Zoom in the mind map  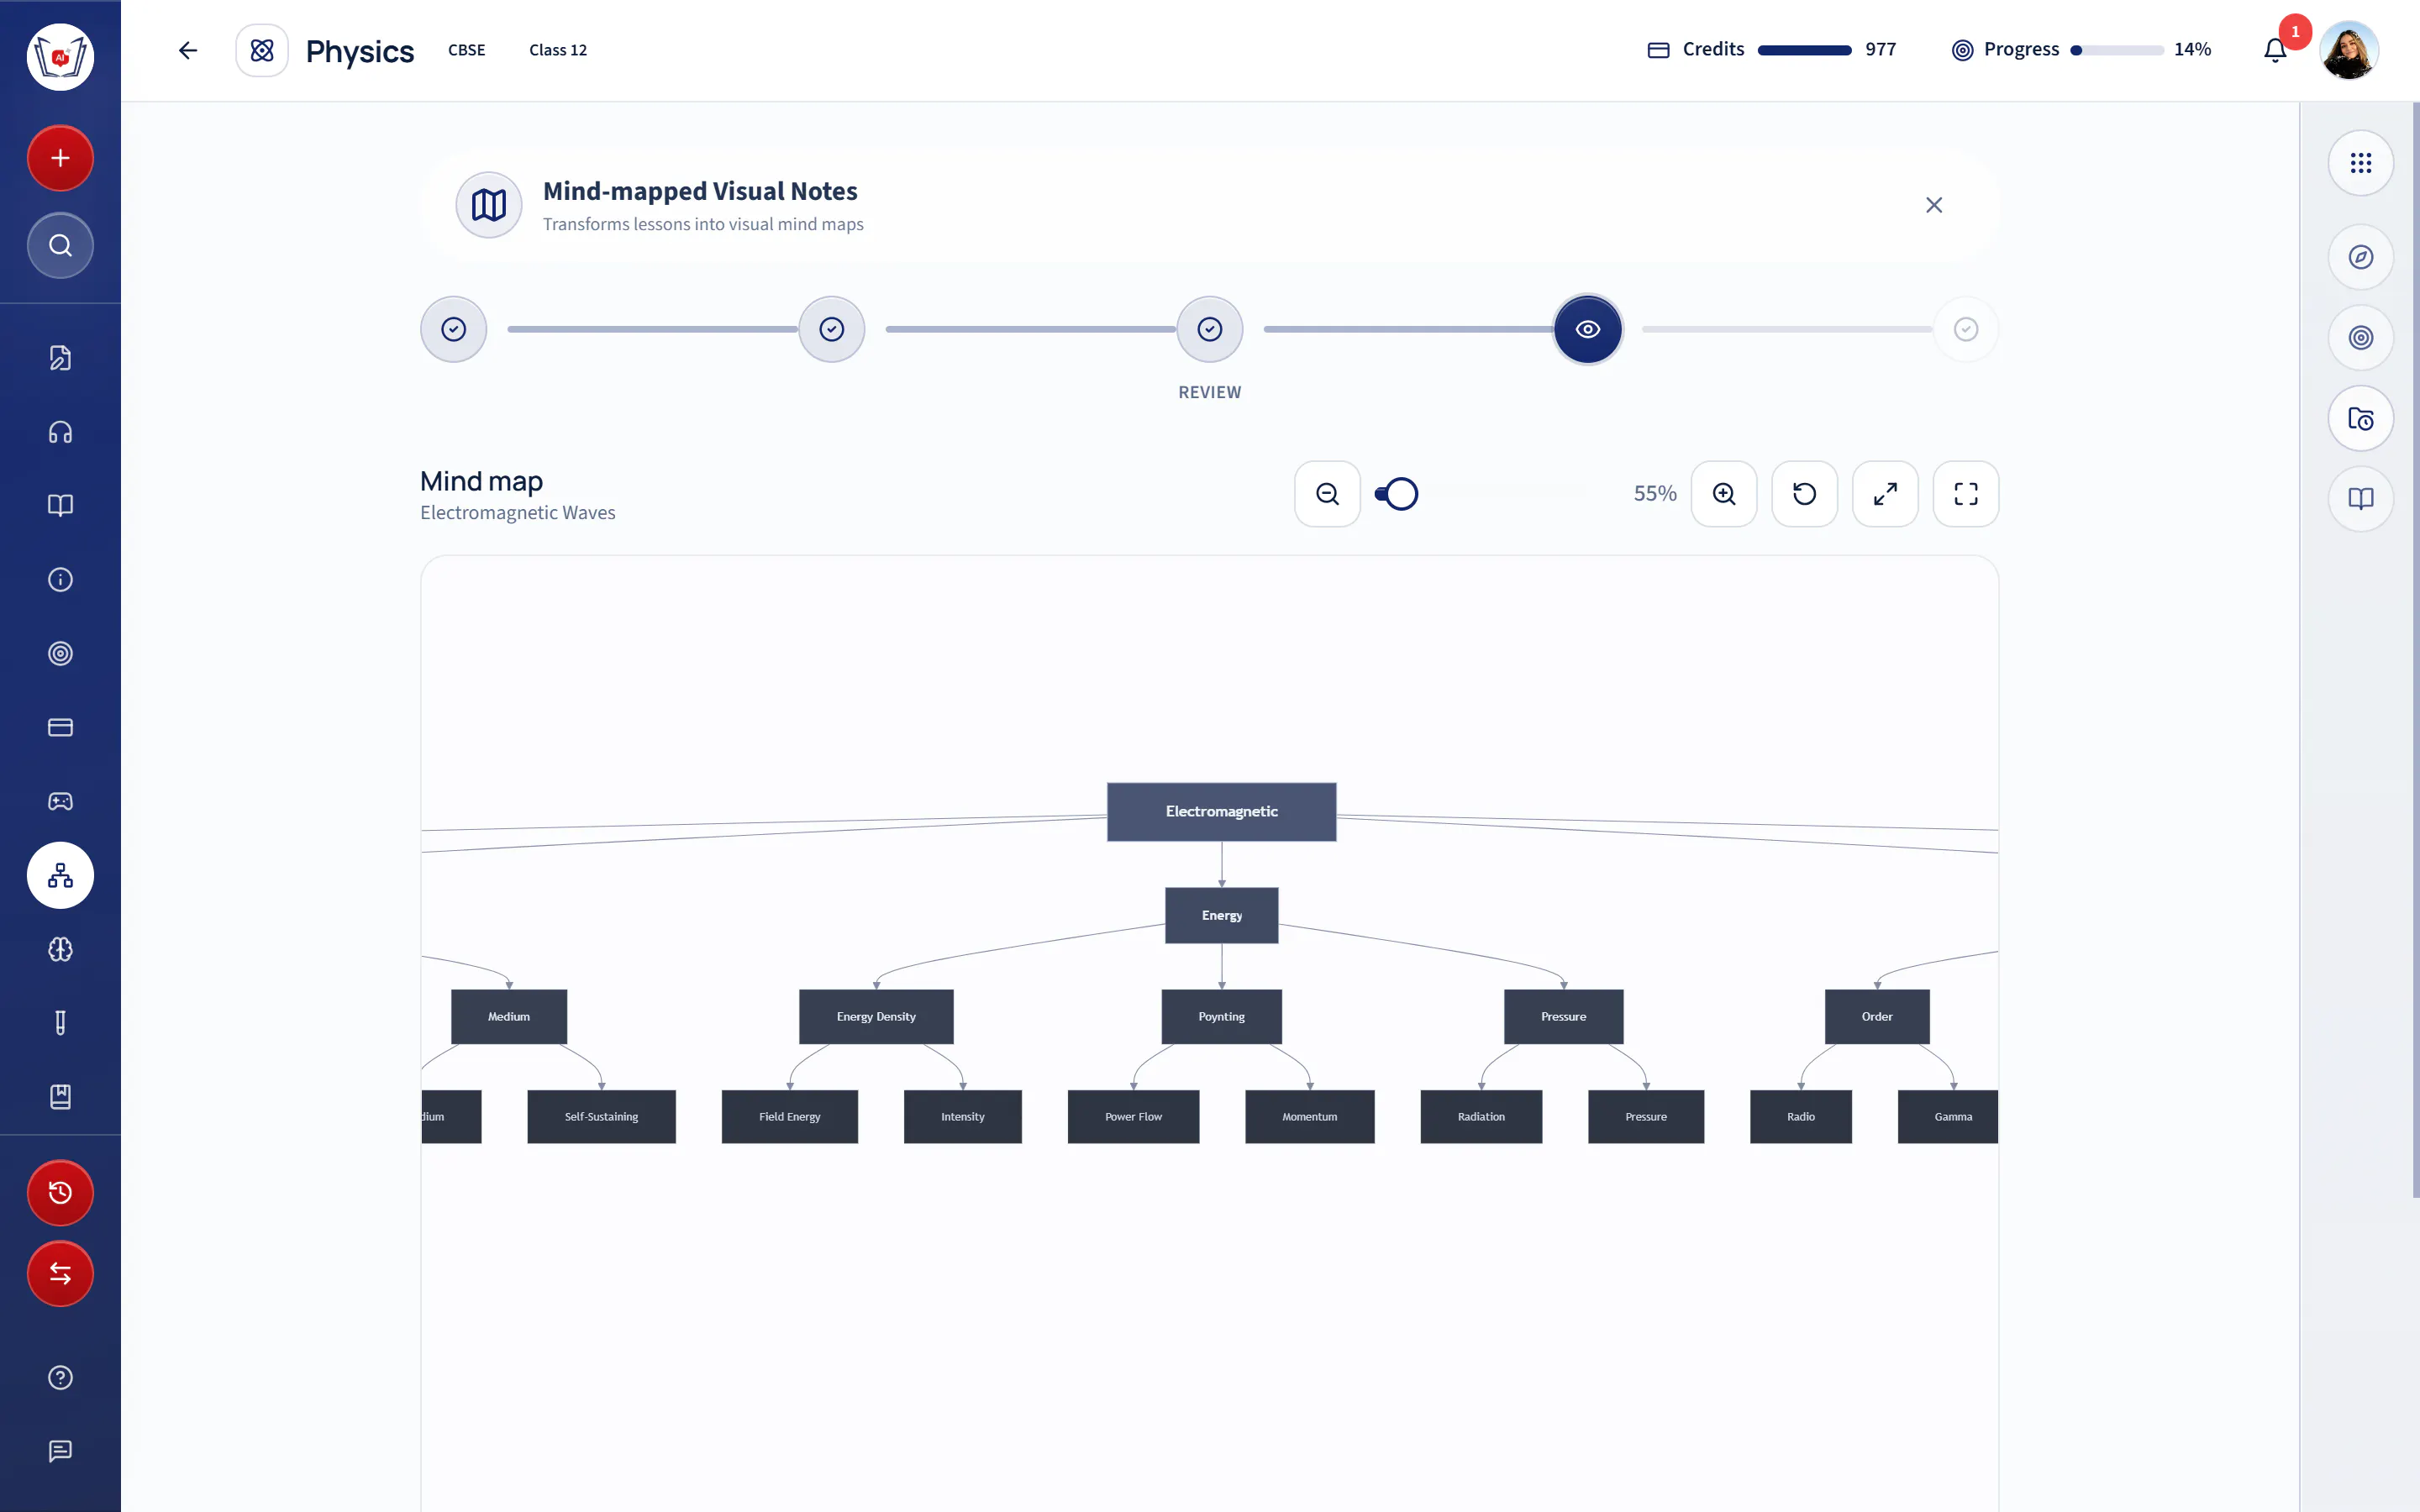(1724, 494)
